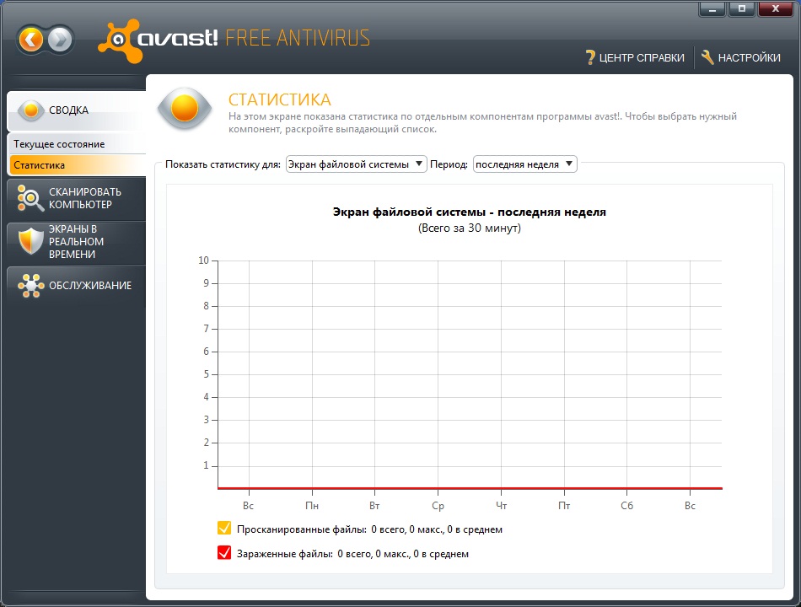Click the Ср axis label
The width and height of the screenshot is (801, 607).
tap(438, 506)
